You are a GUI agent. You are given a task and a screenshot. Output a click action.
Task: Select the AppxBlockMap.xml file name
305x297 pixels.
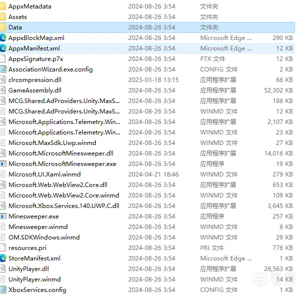pos(36,38)
